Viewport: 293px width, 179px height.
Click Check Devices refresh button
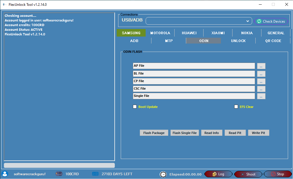(271, 21)
